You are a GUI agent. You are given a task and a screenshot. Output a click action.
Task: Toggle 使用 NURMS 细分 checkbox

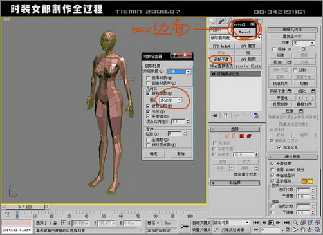272,170
